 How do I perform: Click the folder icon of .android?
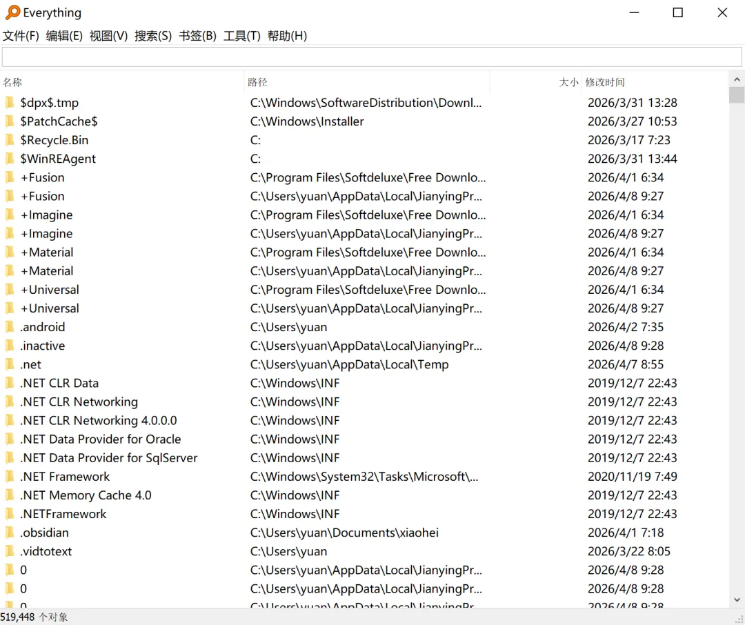10,327
